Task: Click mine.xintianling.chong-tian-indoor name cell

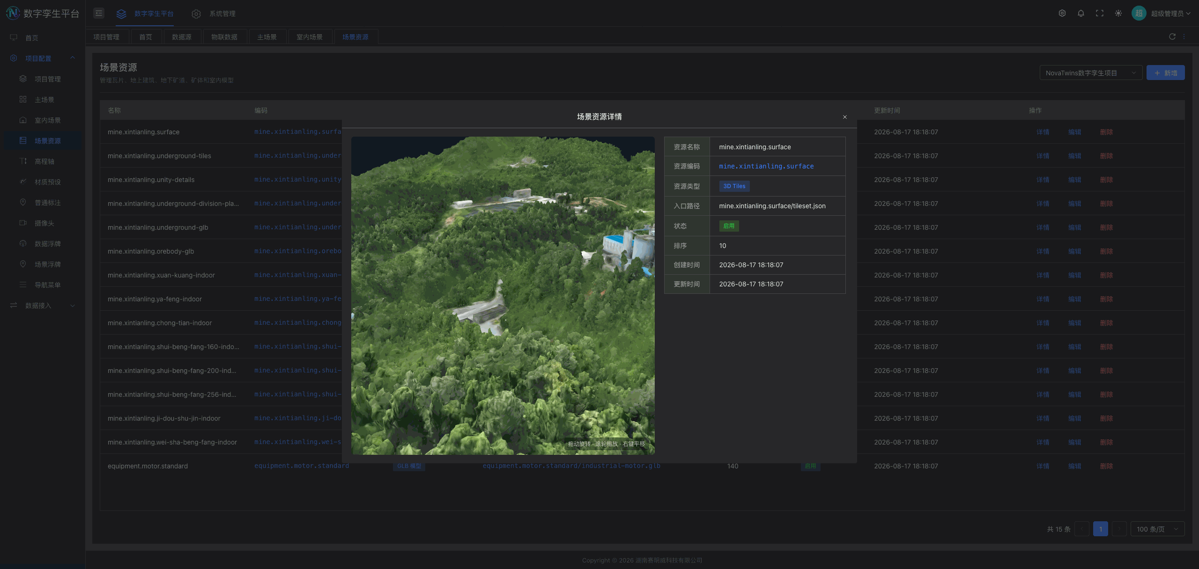Action: 160,323
